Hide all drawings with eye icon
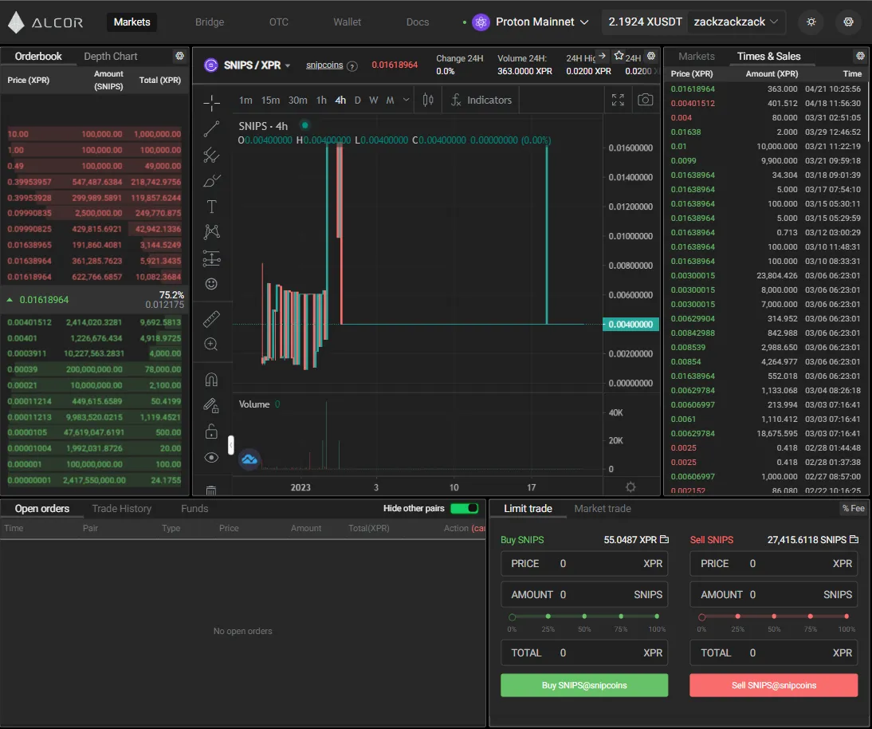 point(211,458)
